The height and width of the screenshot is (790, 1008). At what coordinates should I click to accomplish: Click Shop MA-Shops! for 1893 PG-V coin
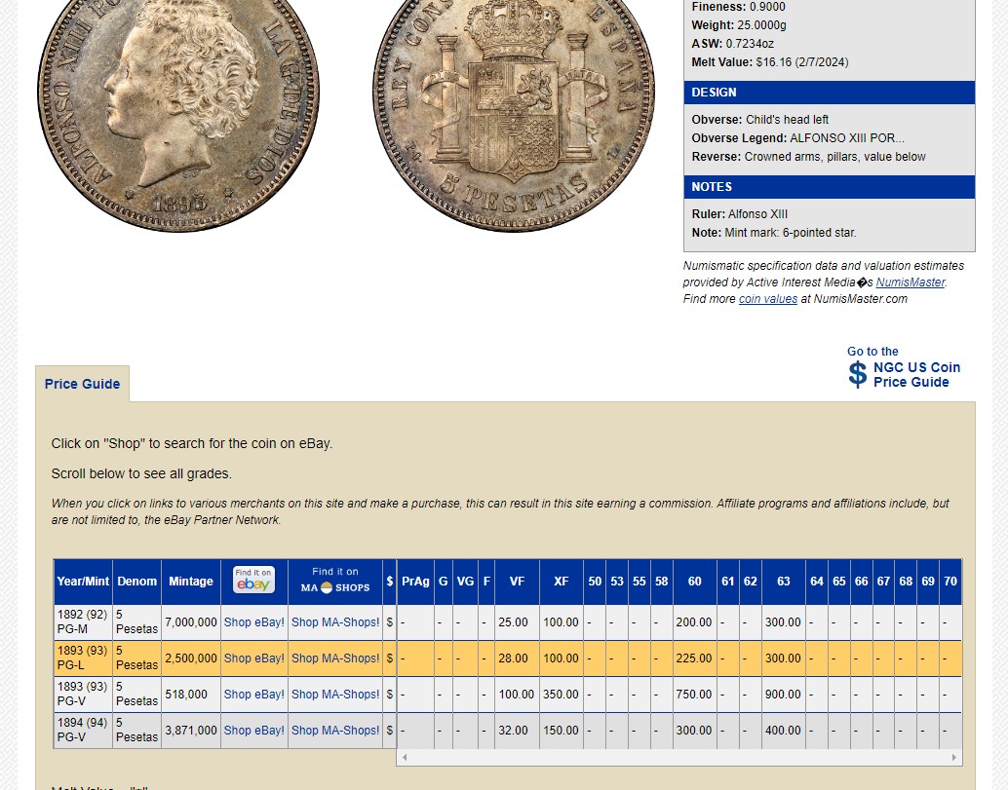pos(335,695)
